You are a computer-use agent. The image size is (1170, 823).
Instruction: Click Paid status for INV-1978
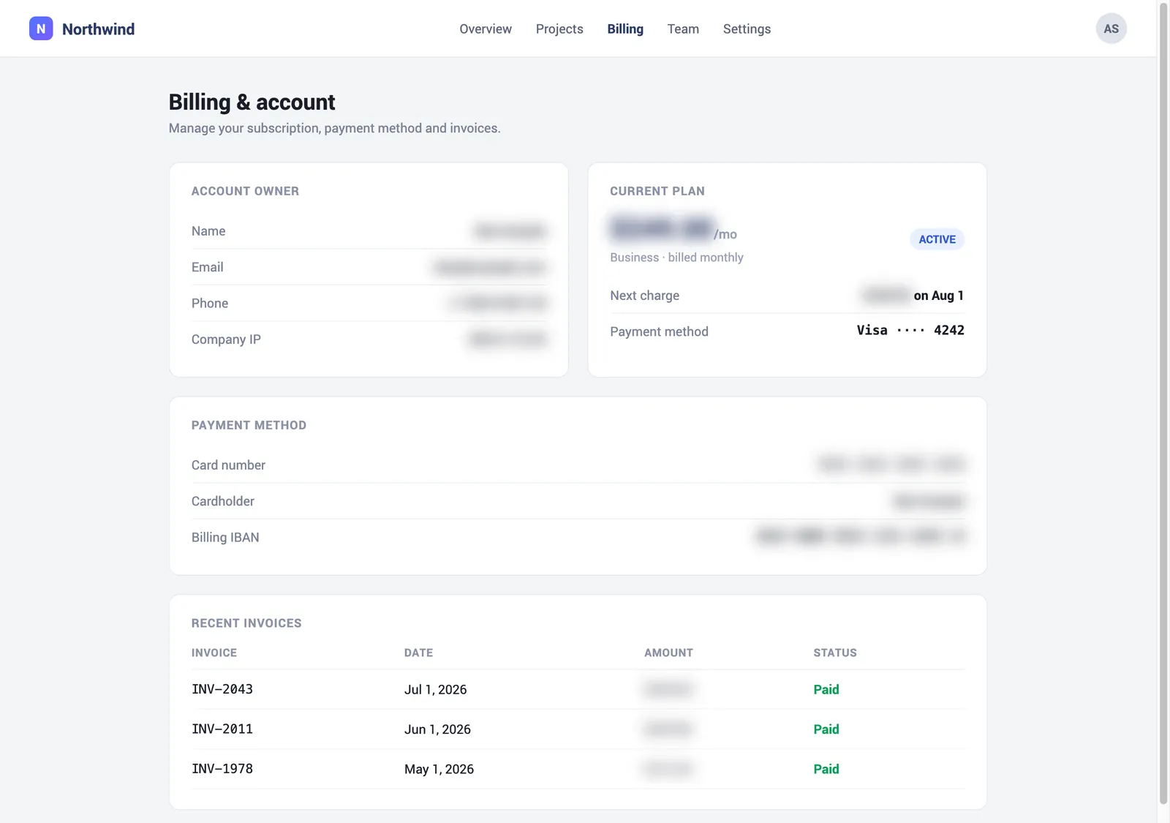(x=826, y=769)
